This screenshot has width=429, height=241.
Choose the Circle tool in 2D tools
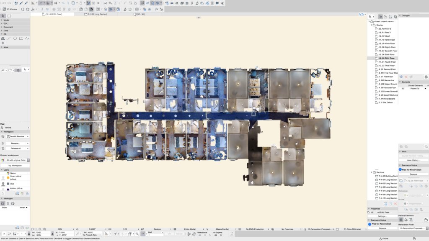click(x=15, y=38)
